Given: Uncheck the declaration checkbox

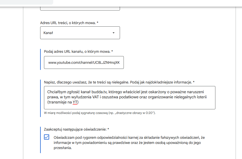Looking at the screenshot, I should pos(47,137).
